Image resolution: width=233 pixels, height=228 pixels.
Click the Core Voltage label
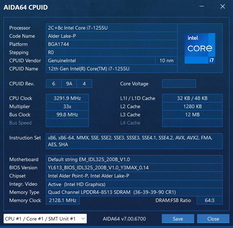click(x=134, y=84)
